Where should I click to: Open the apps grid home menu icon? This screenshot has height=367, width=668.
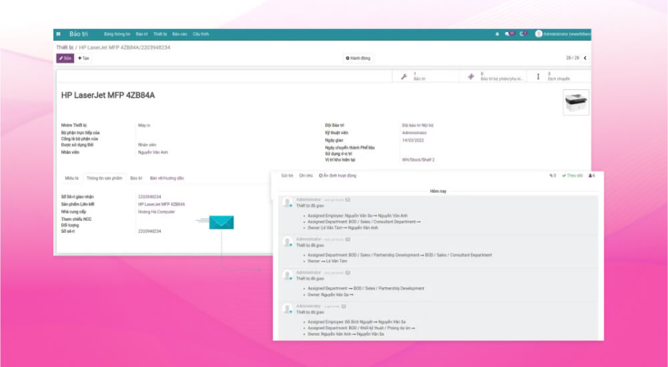58,34
